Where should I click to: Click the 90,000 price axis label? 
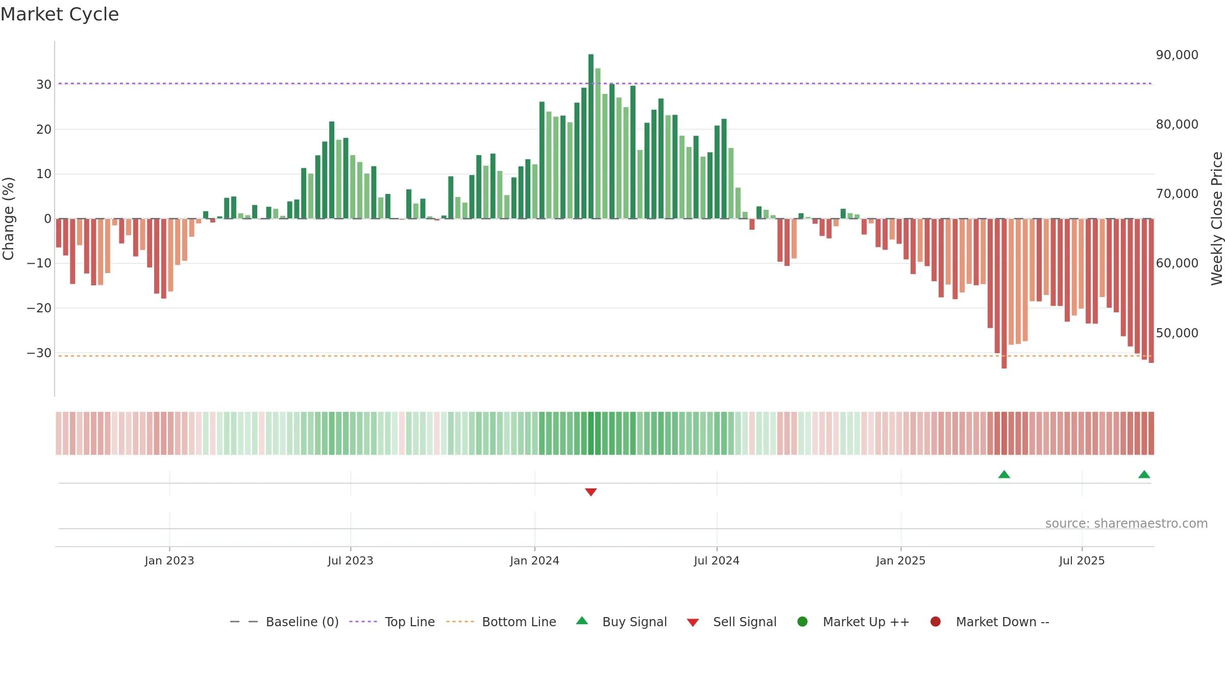click(x=1177, y=55)
